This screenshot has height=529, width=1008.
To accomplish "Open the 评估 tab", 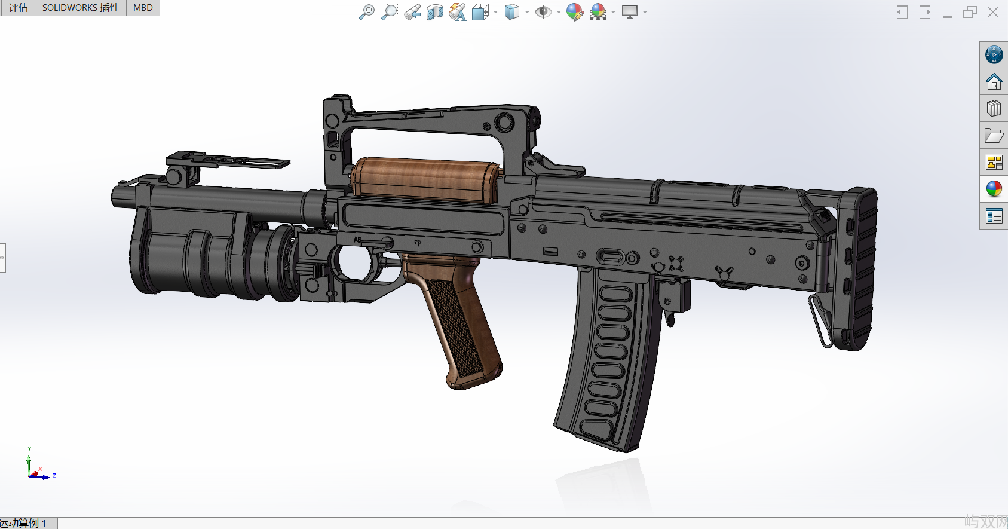I will point(18,8).
